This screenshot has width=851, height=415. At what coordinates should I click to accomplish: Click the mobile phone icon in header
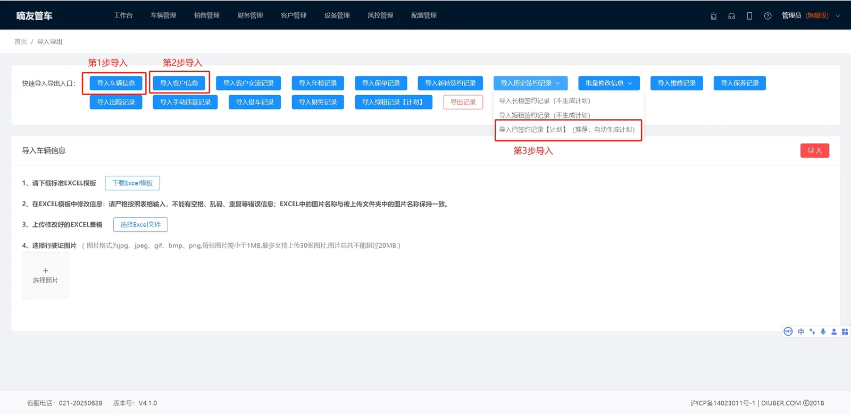(749, 16)
